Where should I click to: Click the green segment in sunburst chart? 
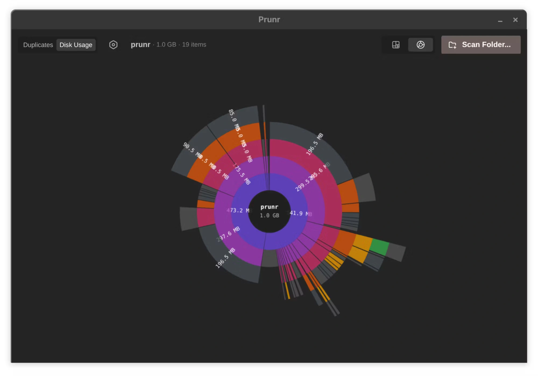(379, 247)
